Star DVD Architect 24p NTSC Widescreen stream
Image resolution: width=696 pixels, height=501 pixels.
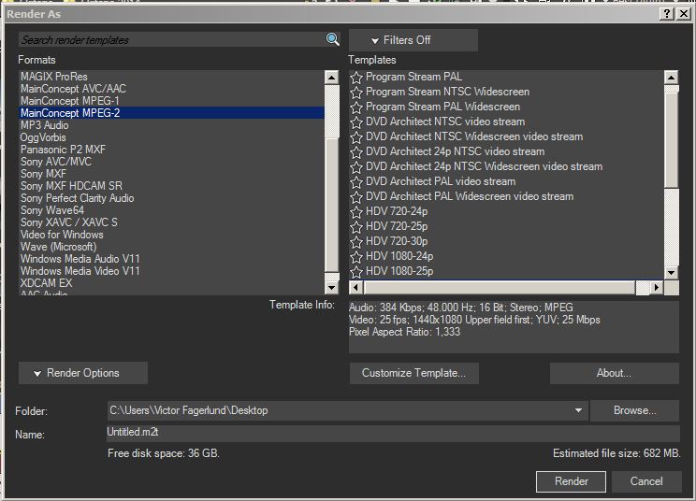[x=356, y=167]
